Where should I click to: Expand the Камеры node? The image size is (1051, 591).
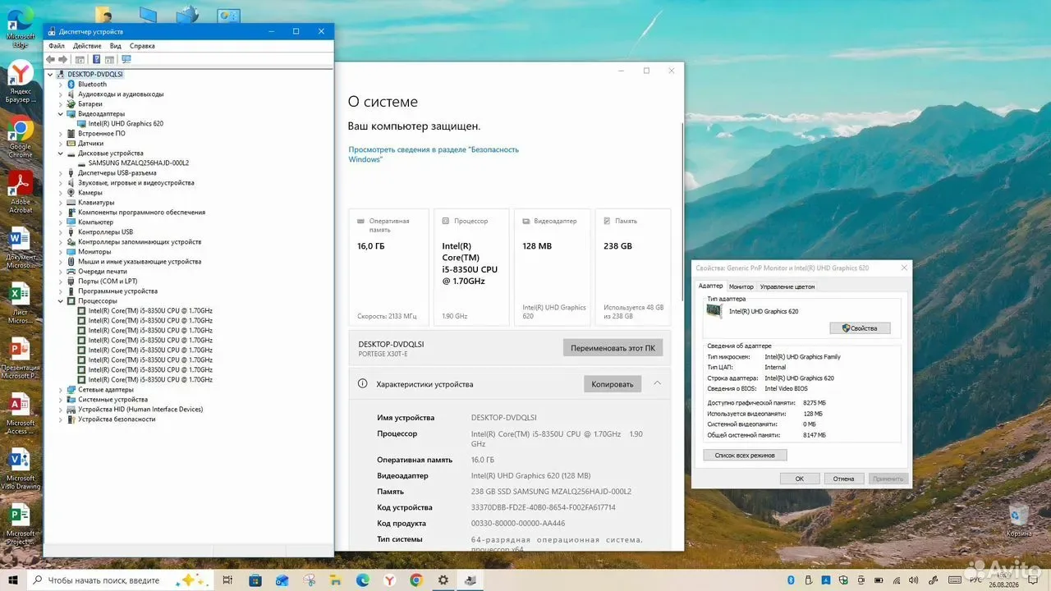(60, 193)
